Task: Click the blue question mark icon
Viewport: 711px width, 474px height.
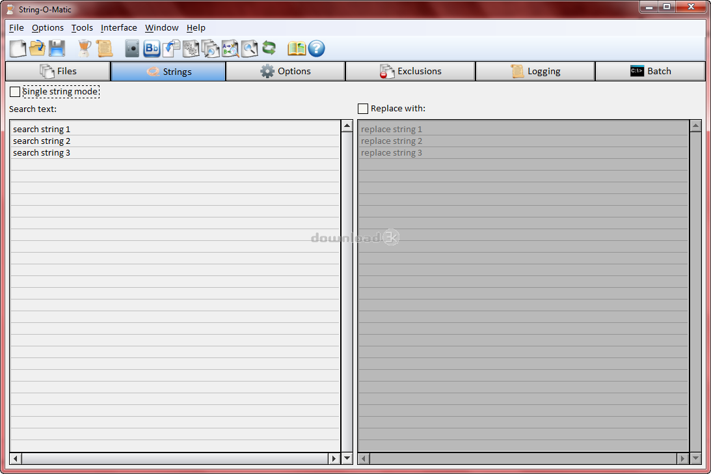Action: pos(316,48)
